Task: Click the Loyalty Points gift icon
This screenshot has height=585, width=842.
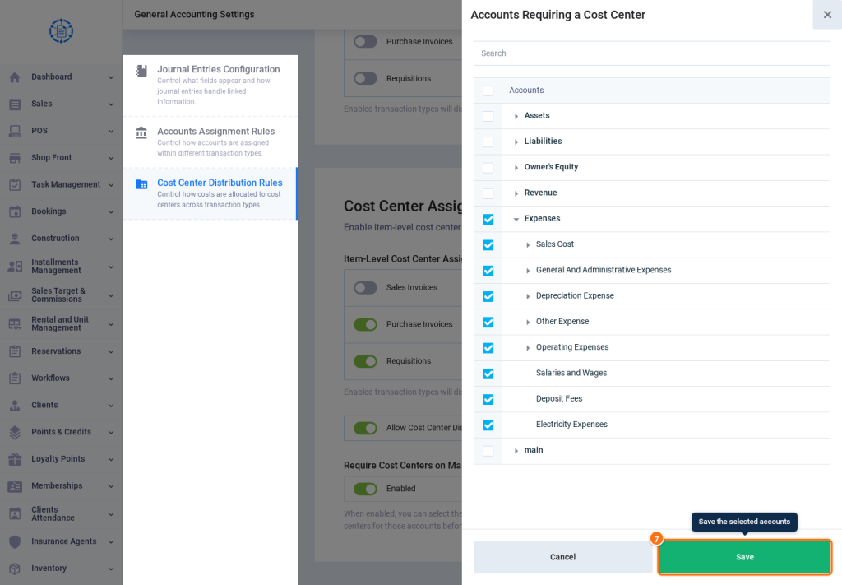Action: (x=15, y=459)
